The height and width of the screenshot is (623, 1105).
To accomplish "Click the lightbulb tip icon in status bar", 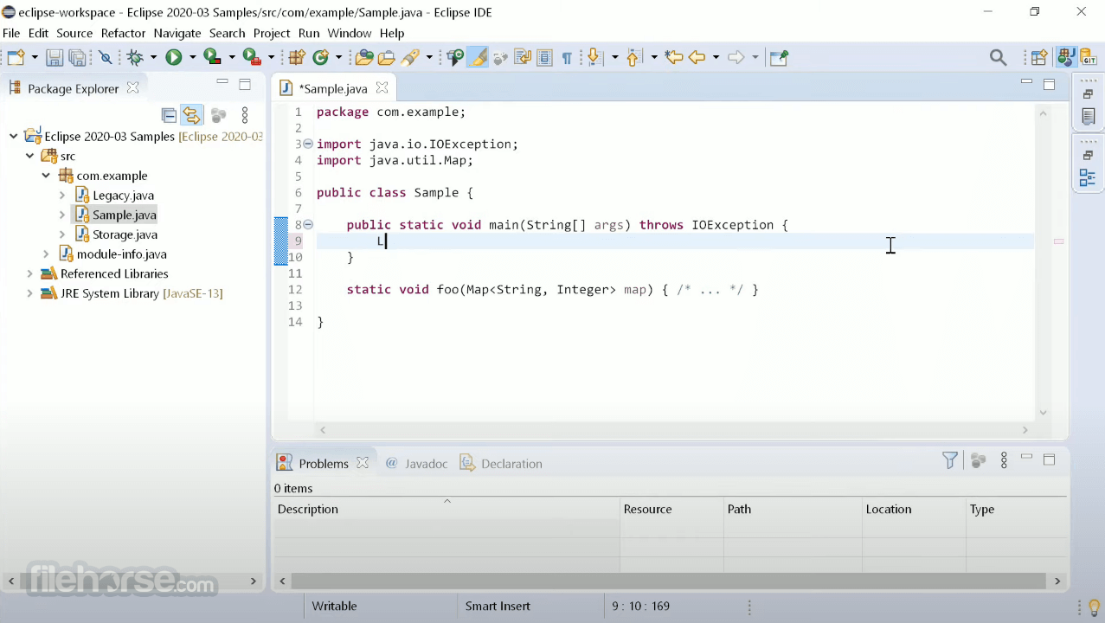I will pyautogui.click(x=1095, y=607).
